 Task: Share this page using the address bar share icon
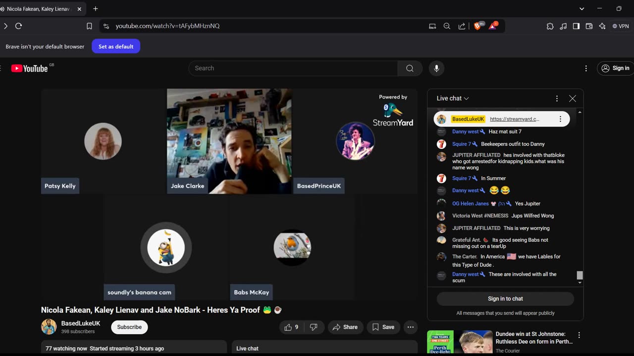click(462, 26)
